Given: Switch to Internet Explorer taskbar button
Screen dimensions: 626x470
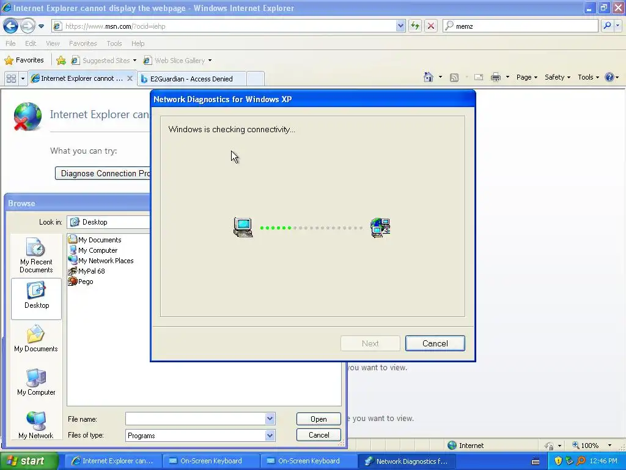Looking at the screenshot, I should click(x=113, y=461).
